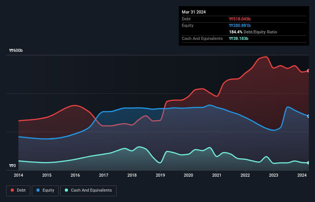Click the Debt row label in tooltip
Screen dimensions: 315x202
pos(186,19)
